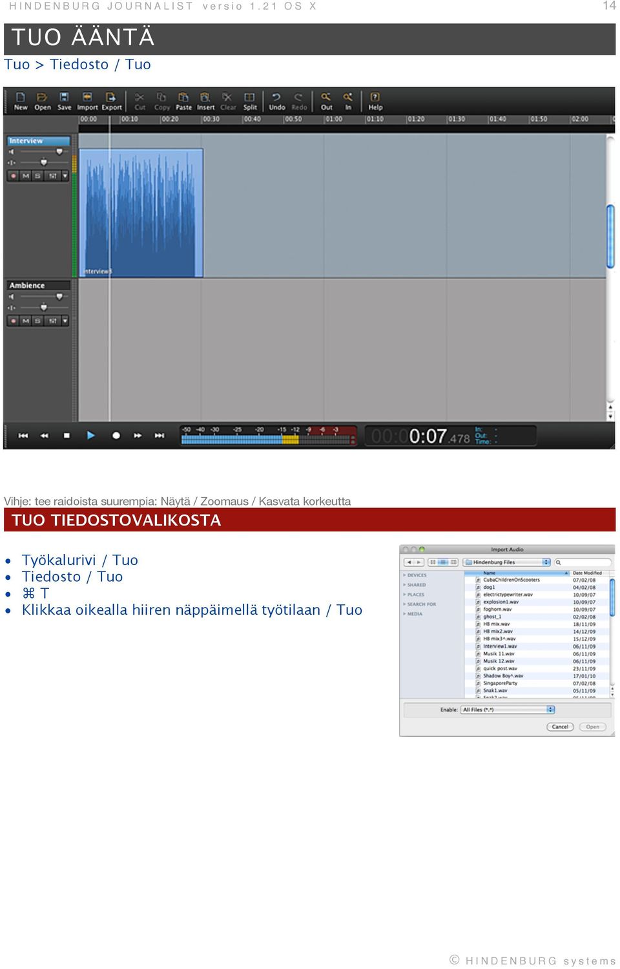Switch Import Audio to column view
This screenshot has width=620, height=969.
pyautogui.click(x=453, y=562)
